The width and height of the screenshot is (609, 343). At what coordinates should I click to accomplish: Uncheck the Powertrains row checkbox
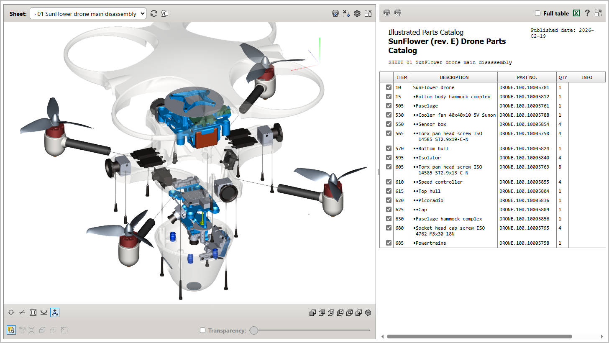[389, 243]
